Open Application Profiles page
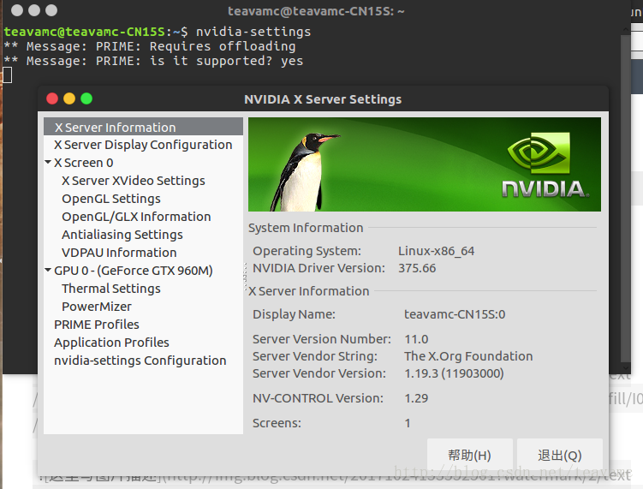The height and width of the screenshot is (489, 643). pyautogui.click(x=111, y=343)
